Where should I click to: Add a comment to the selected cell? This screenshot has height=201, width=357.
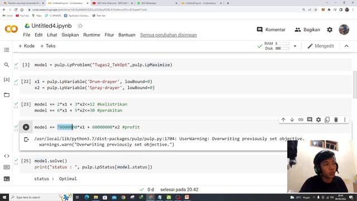point(310,119)
